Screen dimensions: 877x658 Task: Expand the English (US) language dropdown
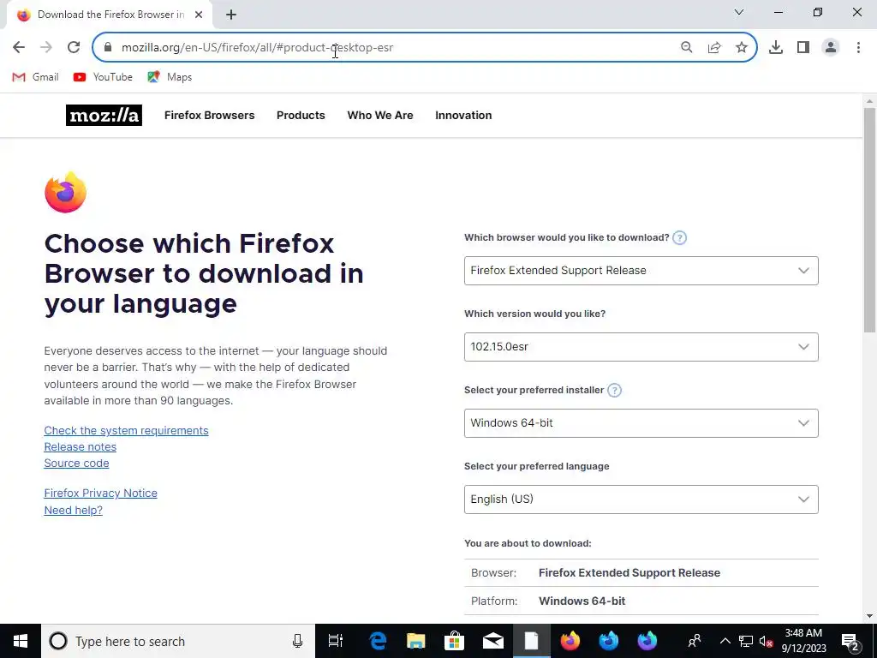click(641, 499)
